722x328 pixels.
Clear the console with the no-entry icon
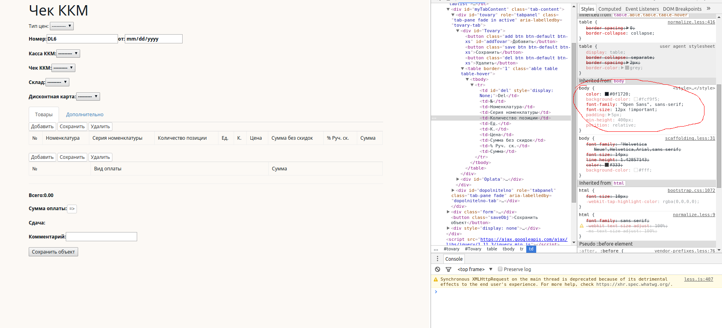pos(437,269)
